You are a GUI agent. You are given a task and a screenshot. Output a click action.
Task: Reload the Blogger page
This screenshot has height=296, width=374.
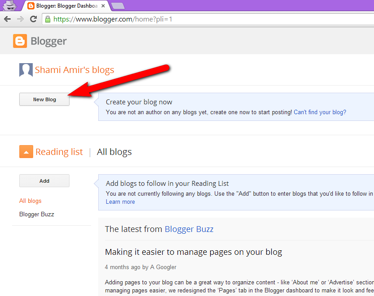(x=33, y=19)
